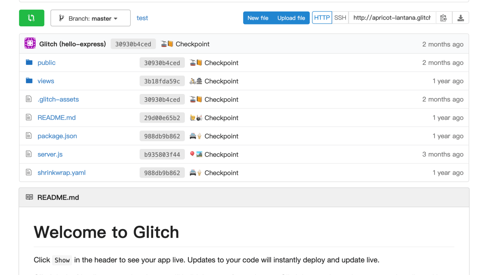Image resolution: width=490 pixels, height=275 pixels.
Task: Open the .glitch-assets file
Action: tap(58, 99)
